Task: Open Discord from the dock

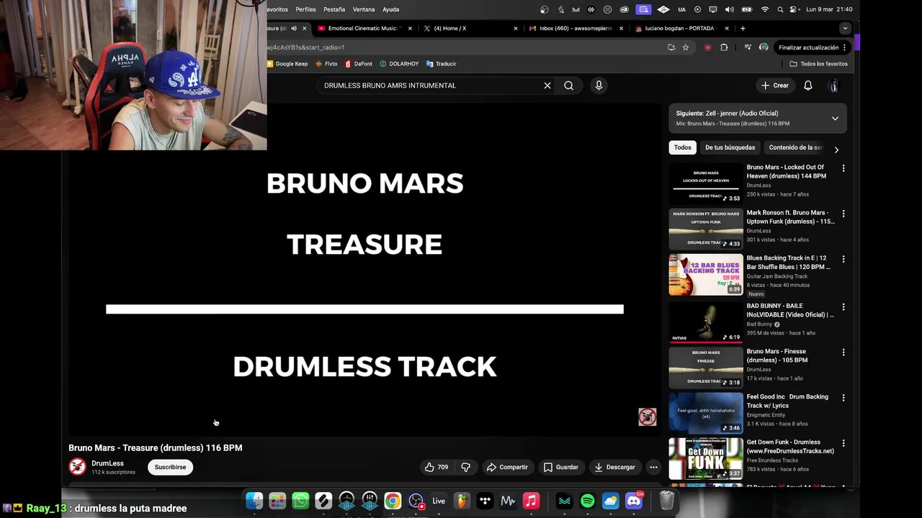Action: pyautogui.click(x=634, y=501)
